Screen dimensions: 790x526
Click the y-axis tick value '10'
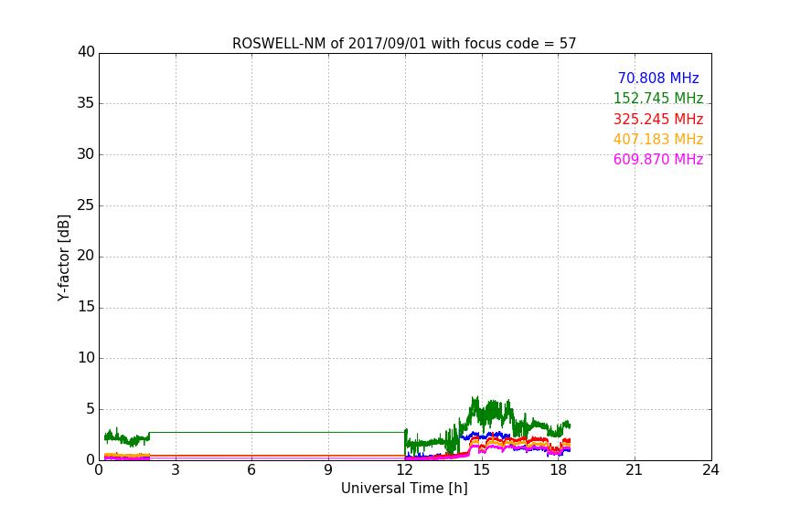pos(86,358)
